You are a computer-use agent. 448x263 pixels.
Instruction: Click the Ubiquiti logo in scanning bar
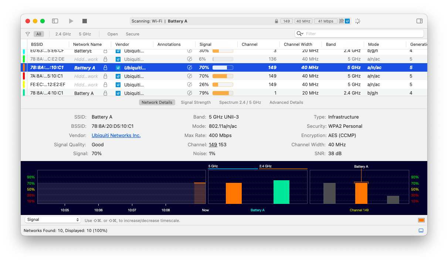point(347,21)
